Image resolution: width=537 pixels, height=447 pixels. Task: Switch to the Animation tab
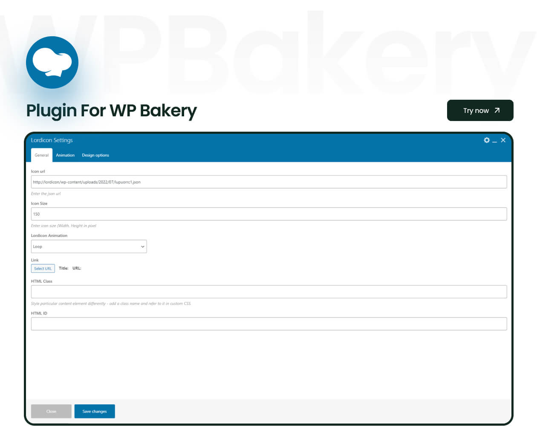(65, 155)
